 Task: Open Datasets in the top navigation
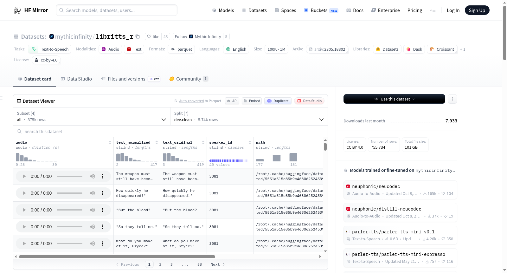tap(254, 10)
